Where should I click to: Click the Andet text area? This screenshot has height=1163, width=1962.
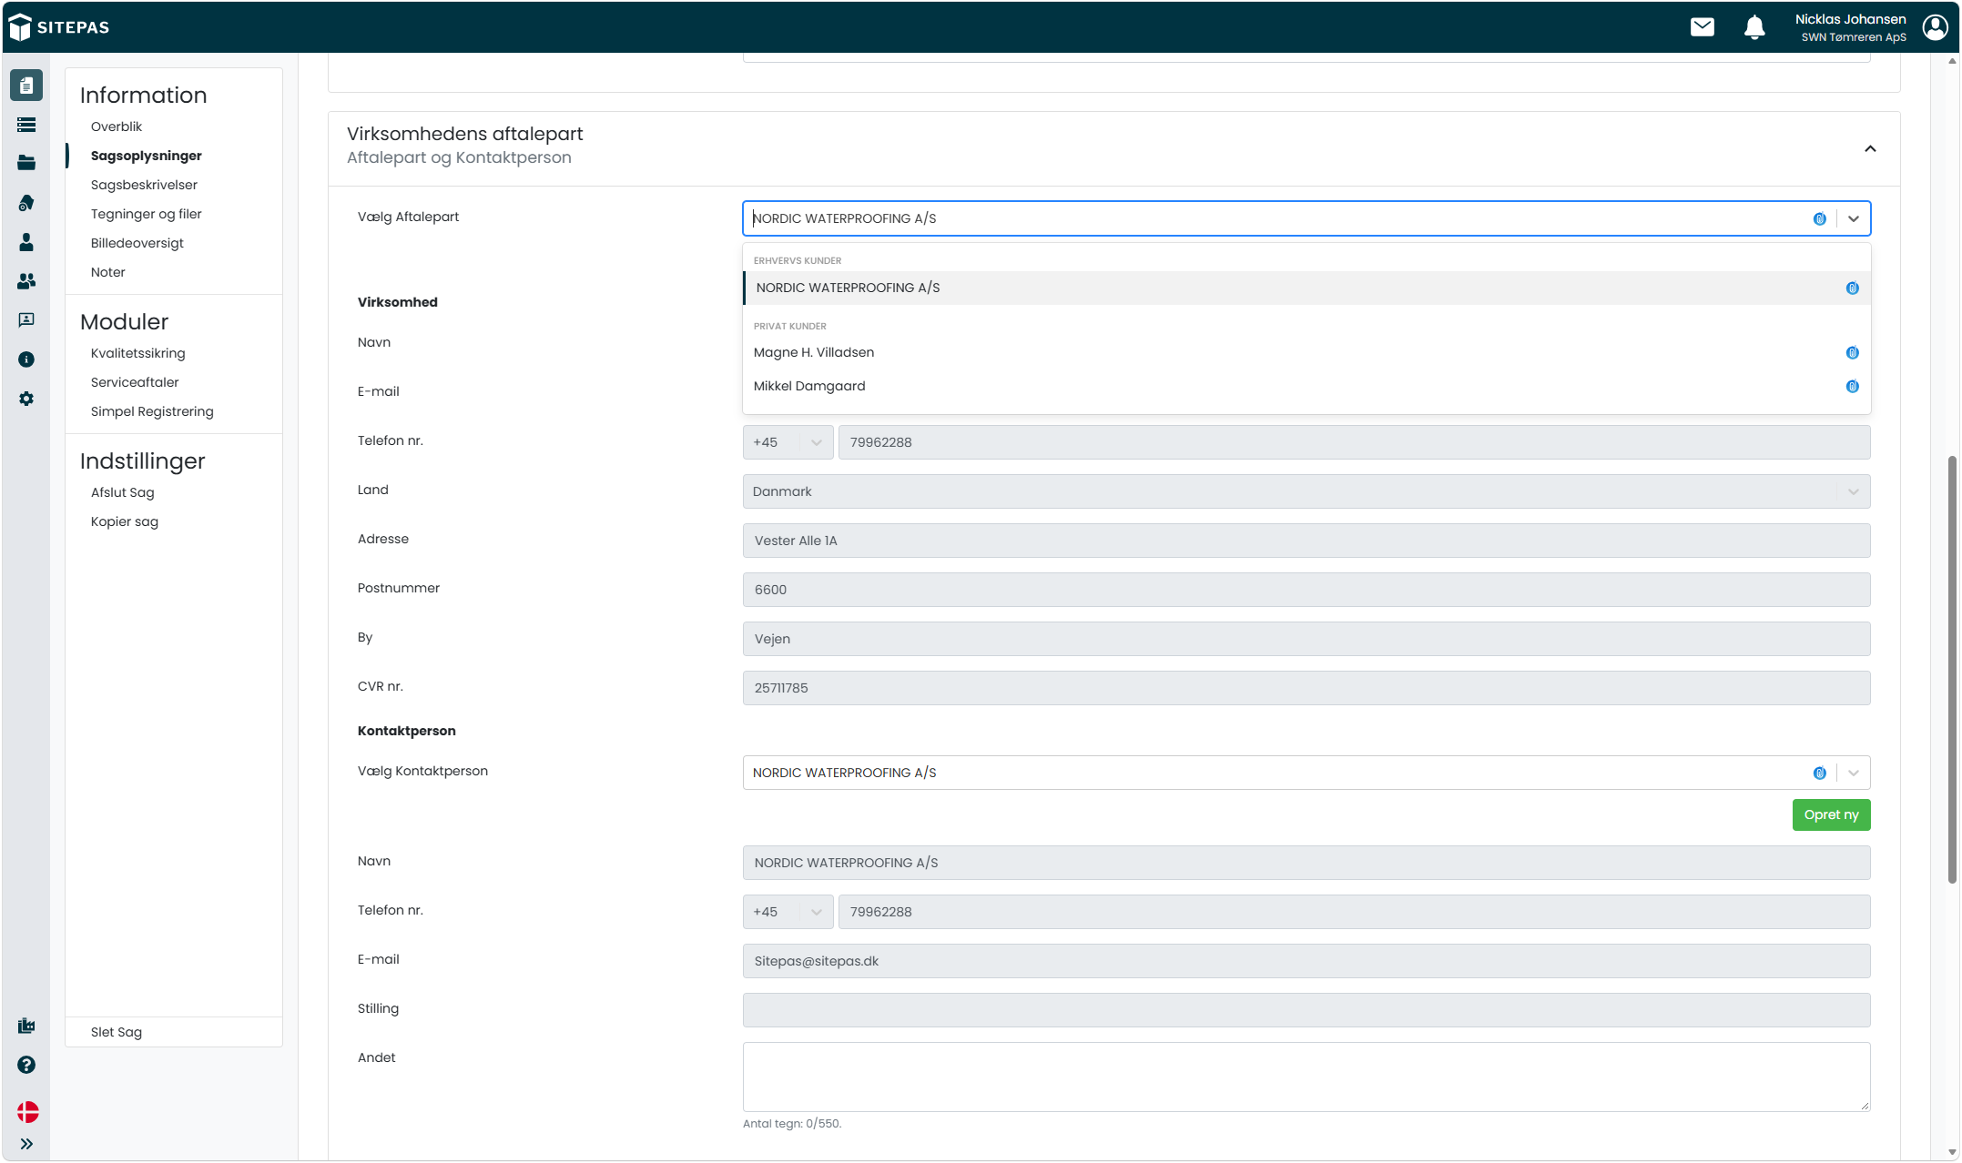[x=1306, y=1077]
